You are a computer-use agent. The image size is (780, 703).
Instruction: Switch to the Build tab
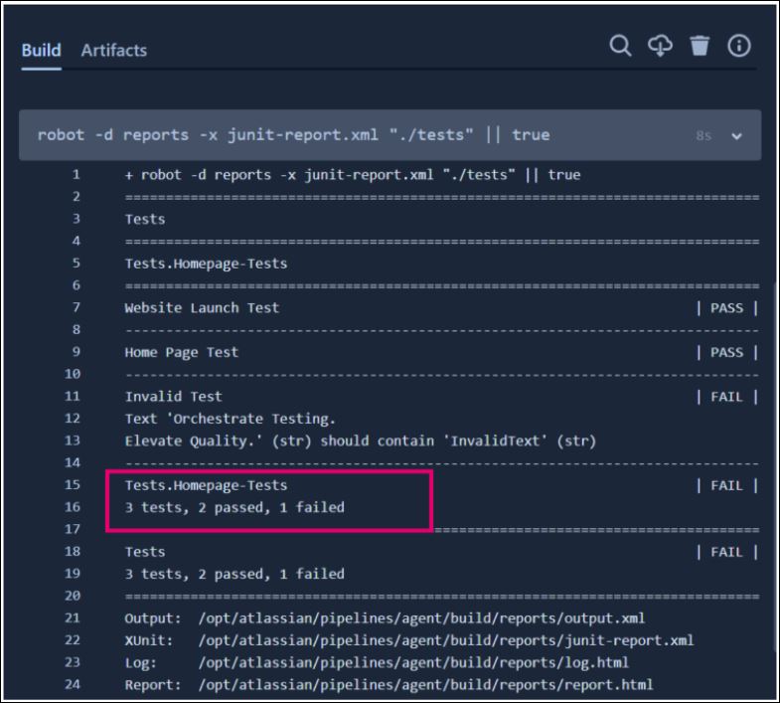[42, 50]
